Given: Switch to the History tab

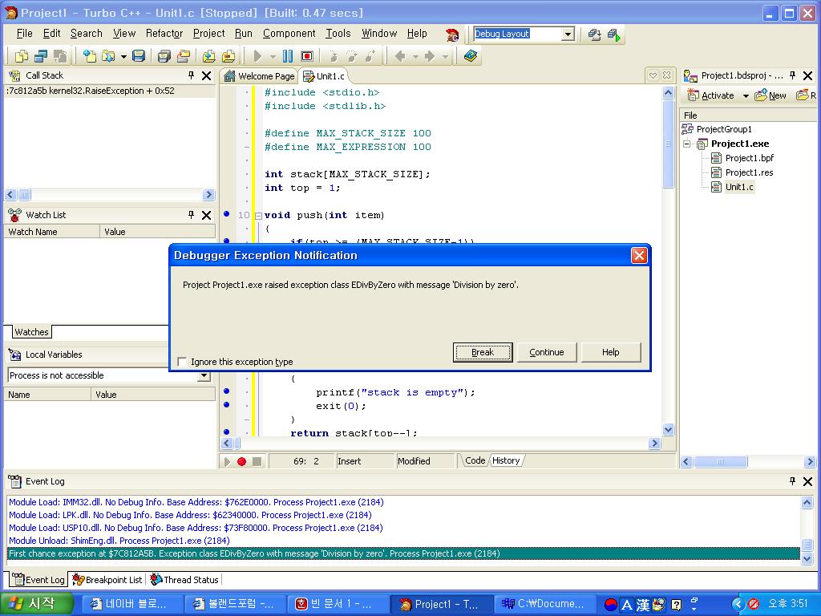Looking at the screenshot, I should (x=506, y=460).
